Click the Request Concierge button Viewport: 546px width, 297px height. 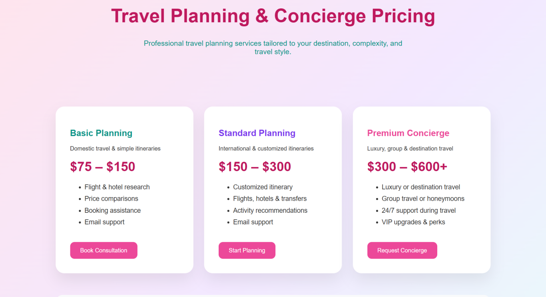click(x=402, y=250)
